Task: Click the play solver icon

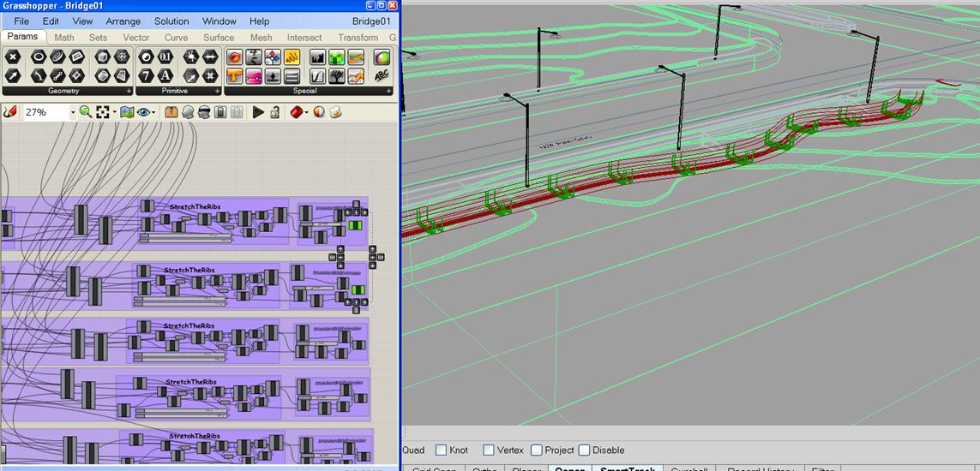Action: coord(257,112)
